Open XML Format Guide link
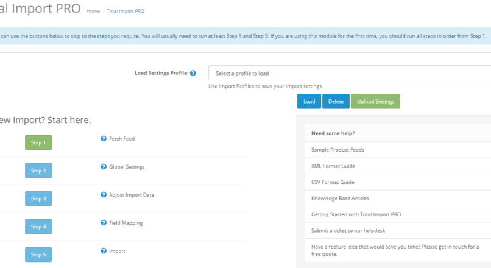This screenshot has width=491, height=268. [x=333, y=166]
